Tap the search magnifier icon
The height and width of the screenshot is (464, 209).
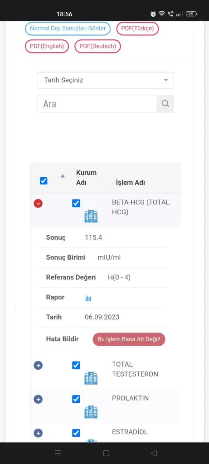tap(165, 104)
